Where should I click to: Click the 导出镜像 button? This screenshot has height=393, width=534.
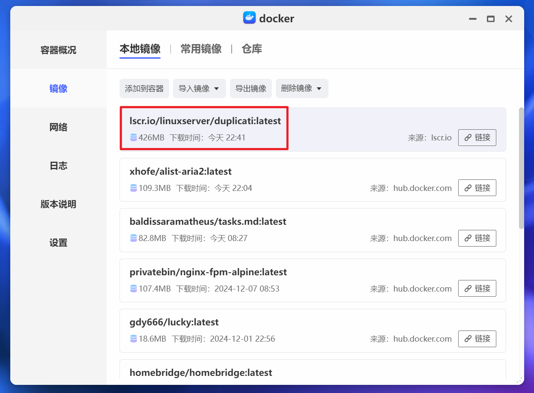251,88
